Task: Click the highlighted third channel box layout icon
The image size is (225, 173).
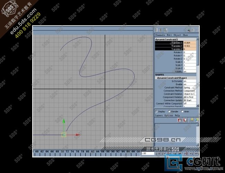Action: point(165,30)
